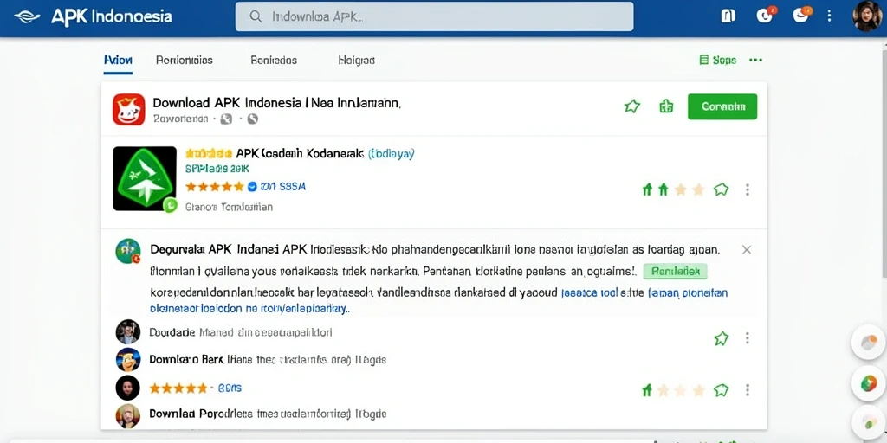Toggle green star outline in lower review row
This screenshot has height=443, width=887.
click(721, 390)
